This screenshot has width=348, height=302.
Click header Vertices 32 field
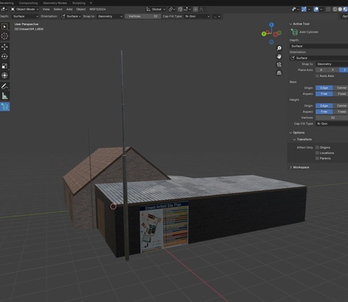click(x=143, y=16)
